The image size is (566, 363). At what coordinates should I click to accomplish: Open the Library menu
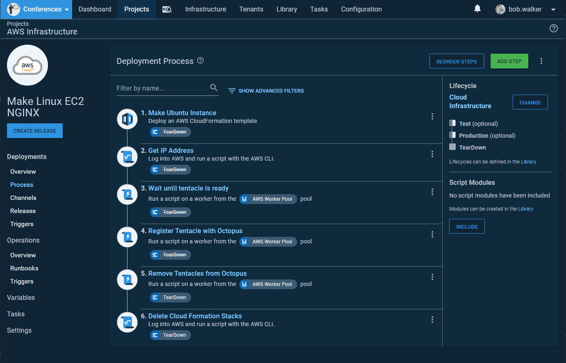[286, 9]
